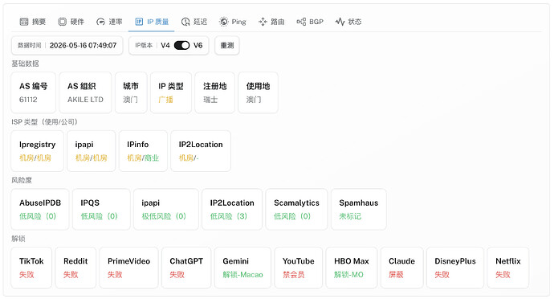
Task: Click the V6 label
Action: coord(198,45)
